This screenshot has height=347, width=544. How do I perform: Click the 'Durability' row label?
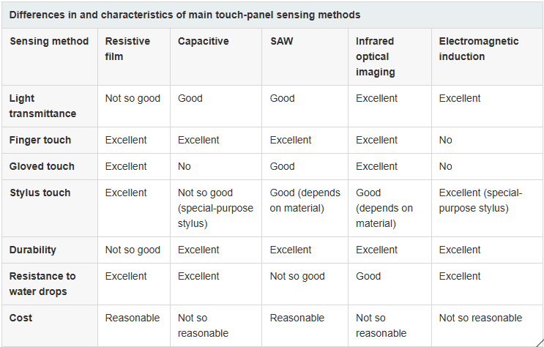33,250
